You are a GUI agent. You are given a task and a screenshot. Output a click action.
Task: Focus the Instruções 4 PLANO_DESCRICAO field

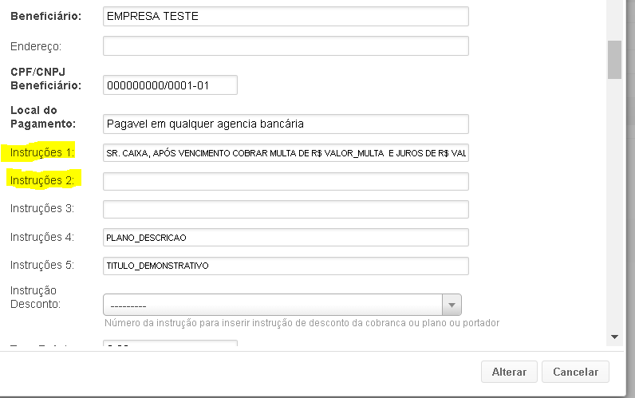286,237
